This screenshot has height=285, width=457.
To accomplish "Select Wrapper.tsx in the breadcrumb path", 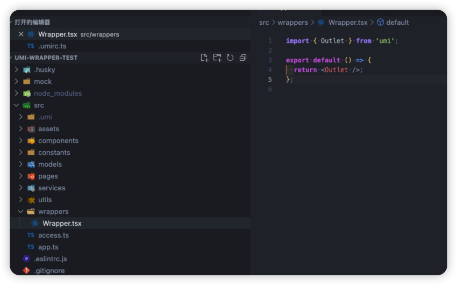I will pyautogui.click(x=348, y=23).
